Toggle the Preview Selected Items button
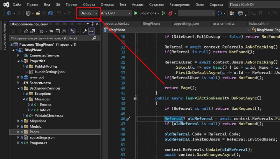This screenshot has height=159, width=280. (x=91, y=31)
